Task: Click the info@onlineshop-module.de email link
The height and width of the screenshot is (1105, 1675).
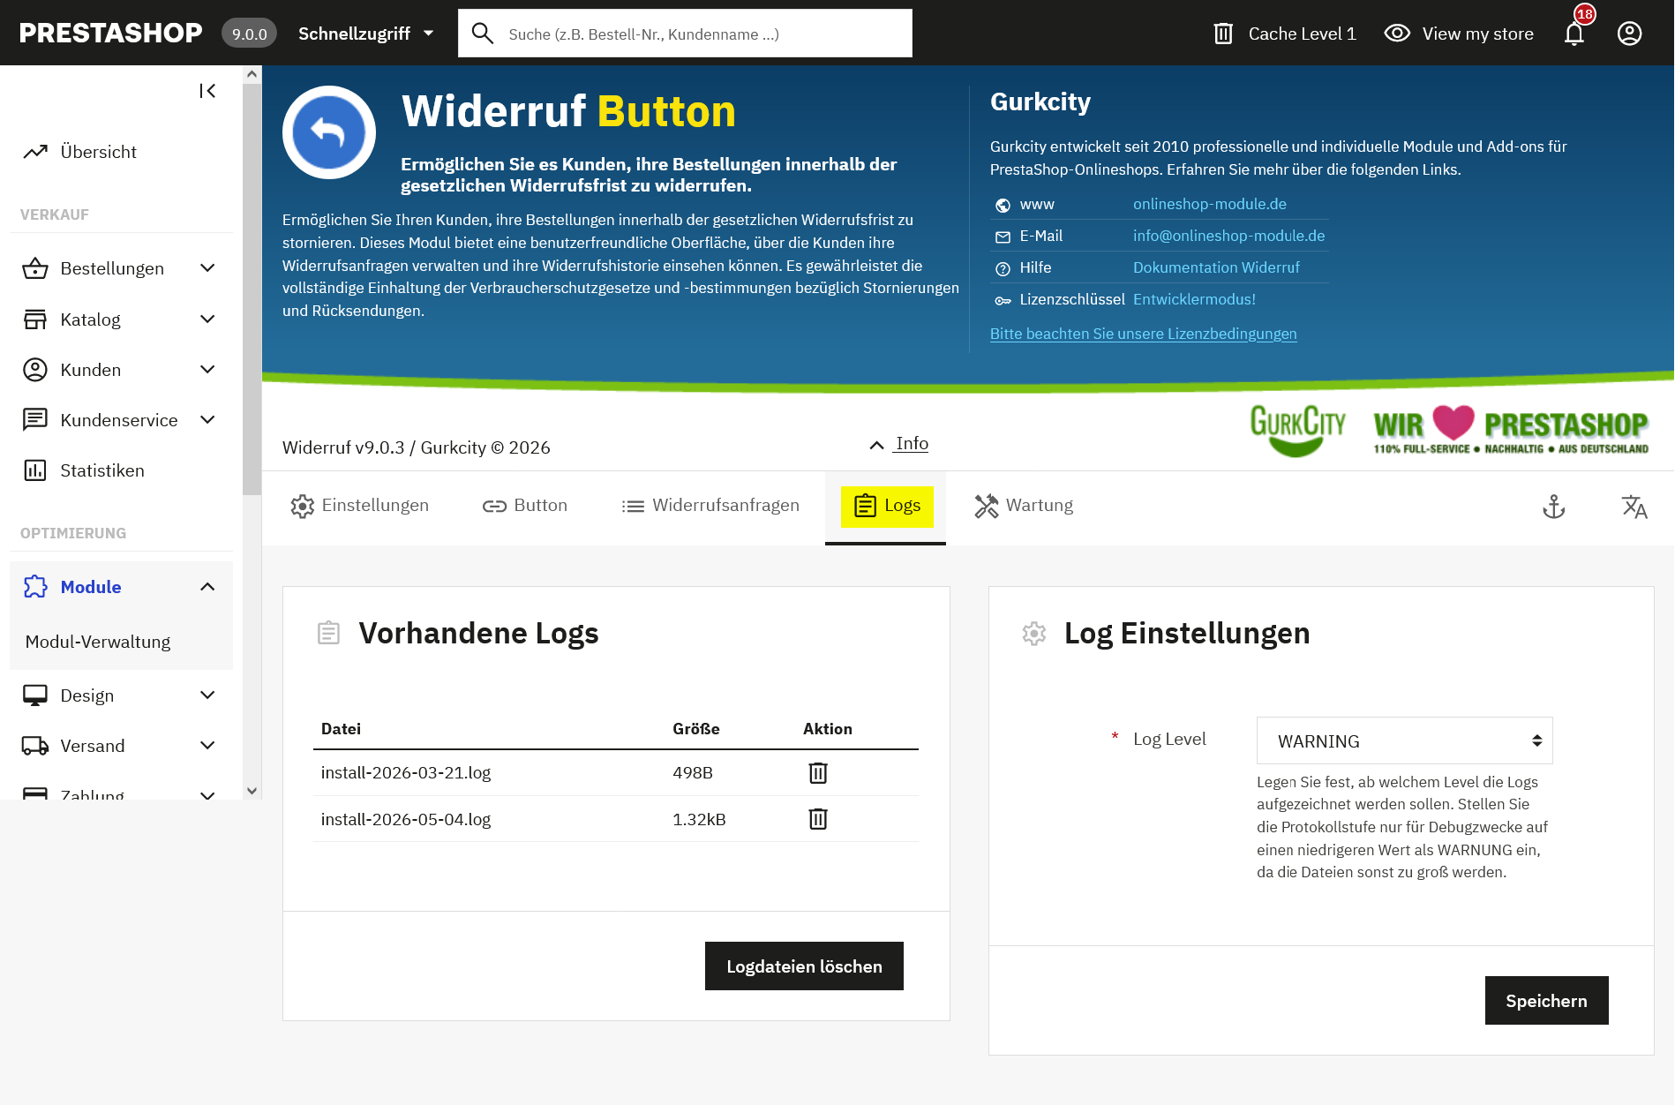Action: pyautogui.click(x=1228, y=236)
